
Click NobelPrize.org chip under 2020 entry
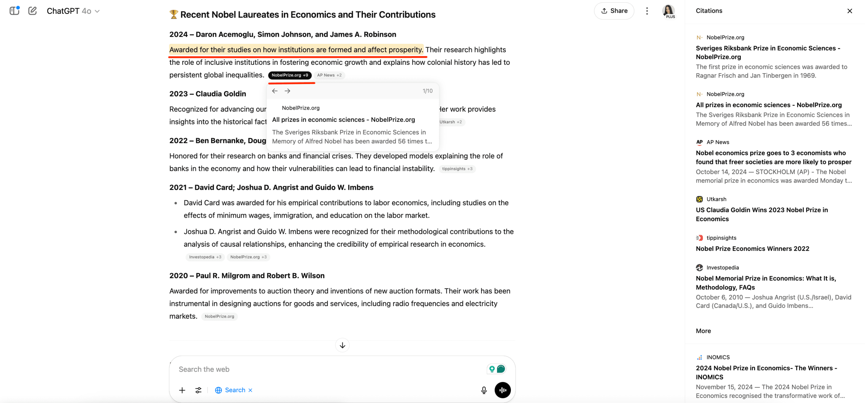pos(219,316)
